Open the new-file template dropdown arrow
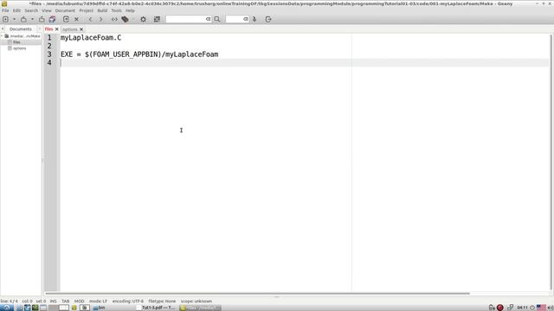The image size is (554, 311). 14,19
